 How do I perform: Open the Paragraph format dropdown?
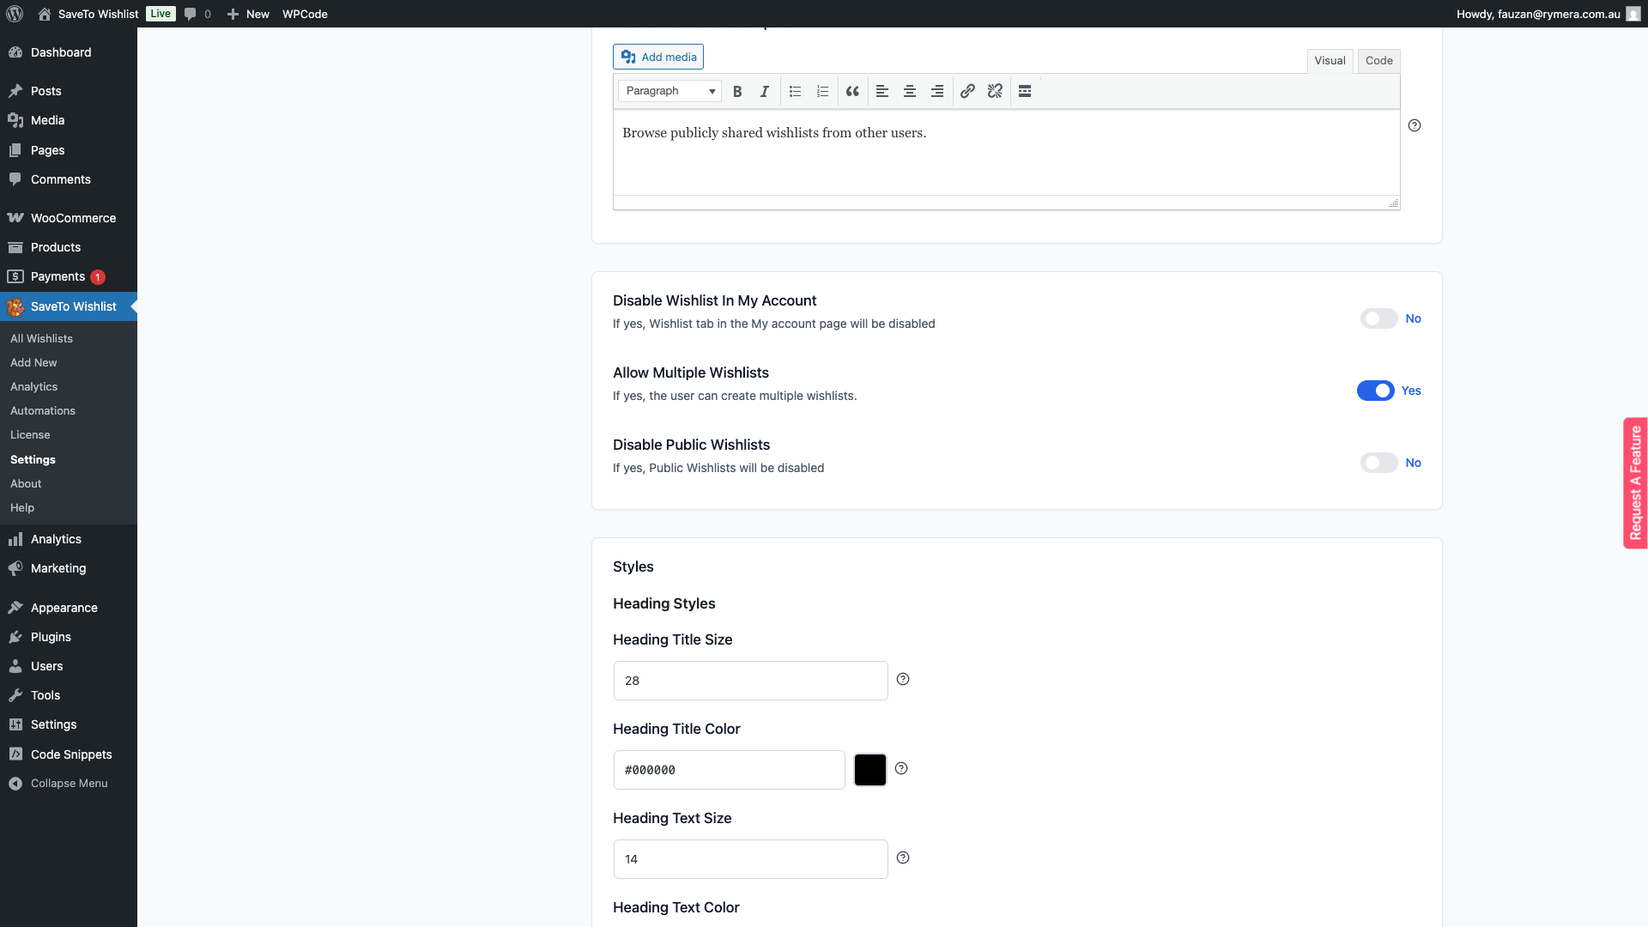[x=669, y=91]
